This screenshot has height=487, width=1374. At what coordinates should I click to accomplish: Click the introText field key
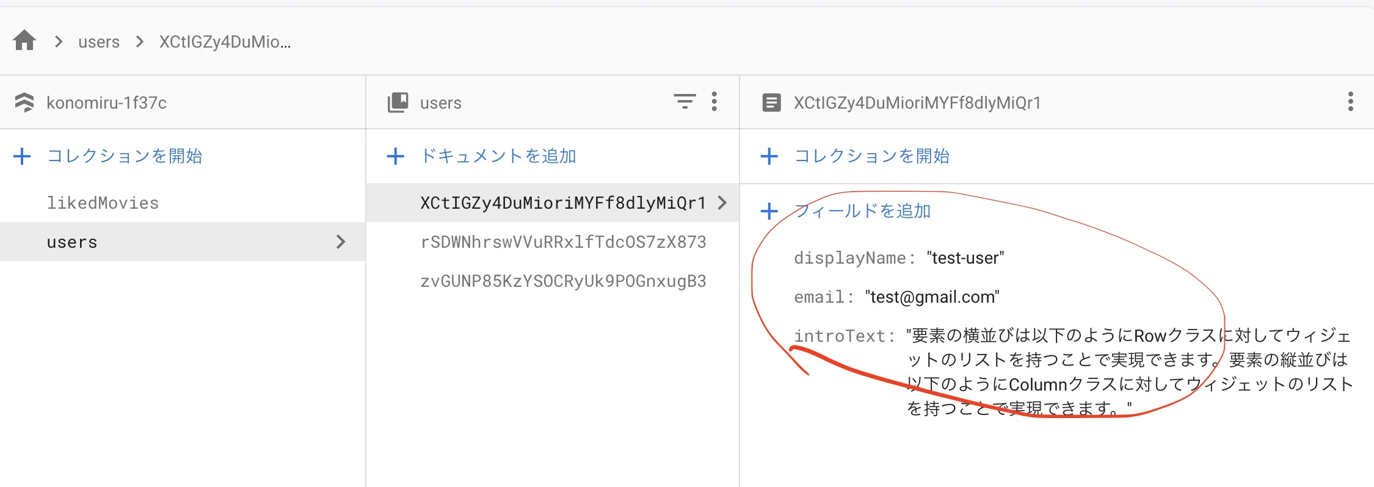840,336
